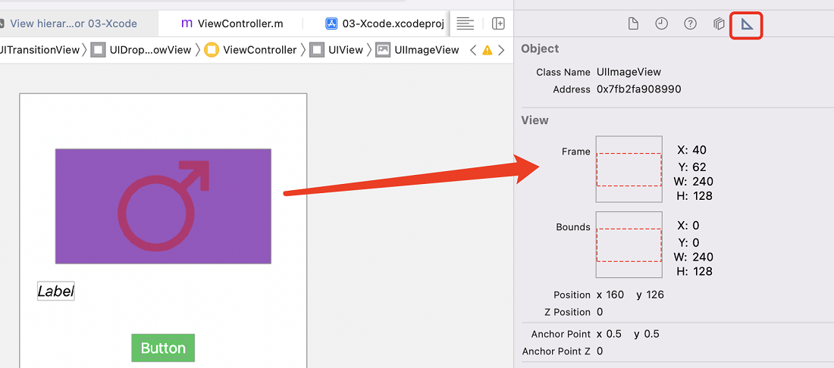Click the yellow warning issue icon
The width and height of the screenshot is (834, 368).
[x=488, y=51]
